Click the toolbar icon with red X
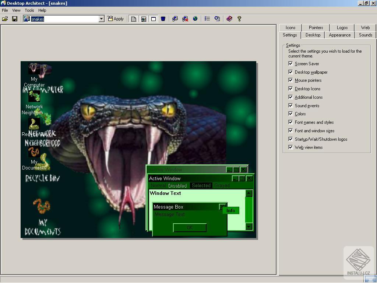Image resolution: width=377 pixels, height=283 pixels. pos(185,19)
